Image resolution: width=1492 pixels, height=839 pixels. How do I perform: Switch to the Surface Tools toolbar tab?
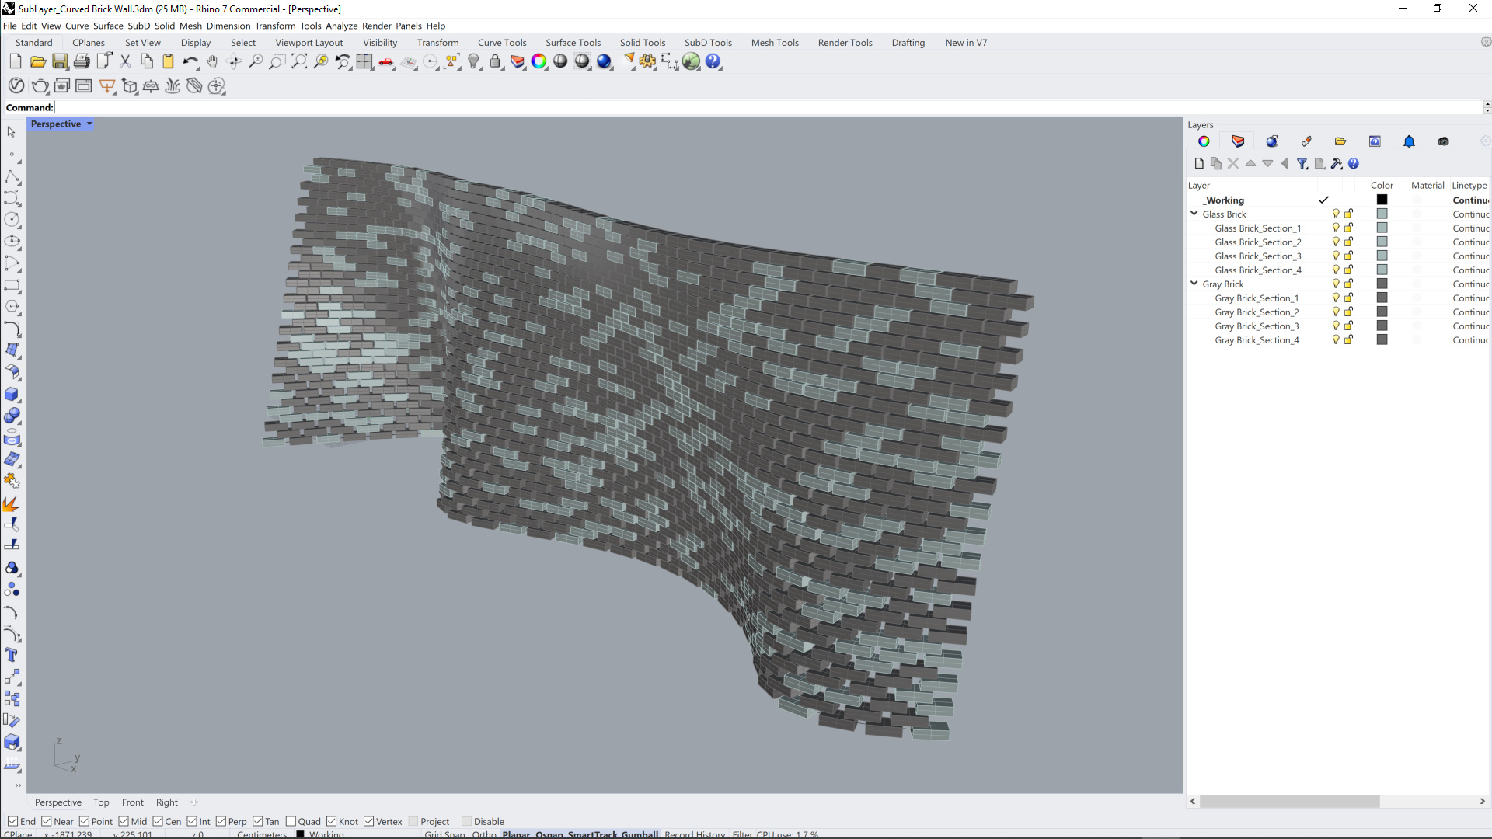[573, 43]
